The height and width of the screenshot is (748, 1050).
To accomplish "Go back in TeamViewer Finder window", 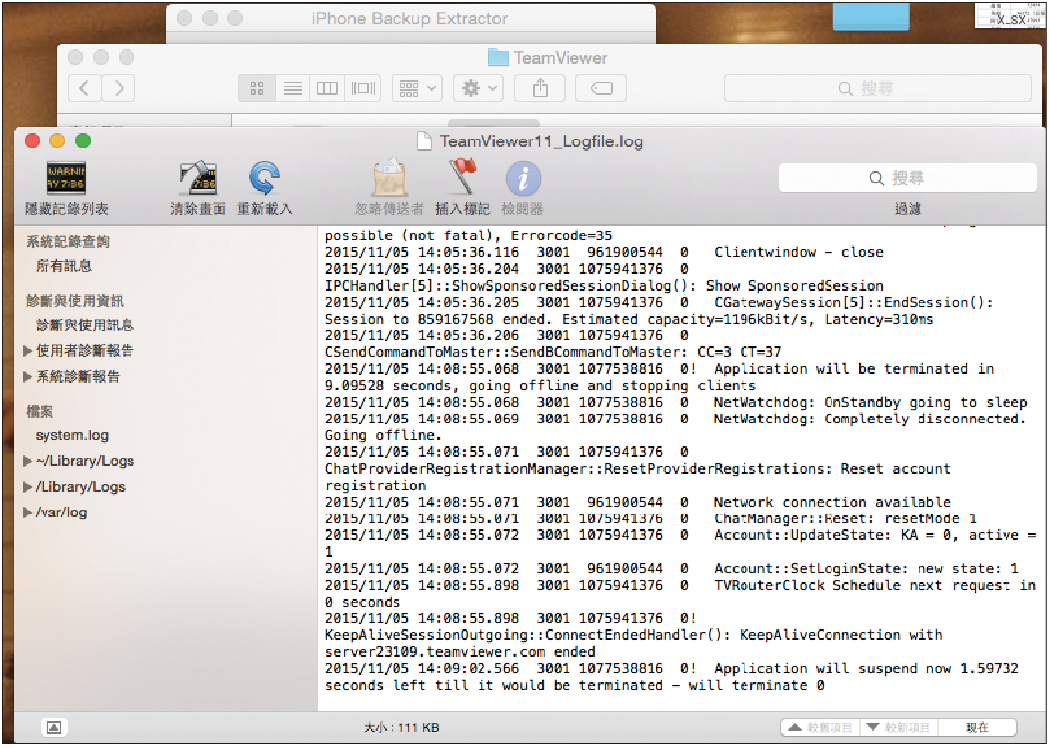I will [x=84, y=88].
